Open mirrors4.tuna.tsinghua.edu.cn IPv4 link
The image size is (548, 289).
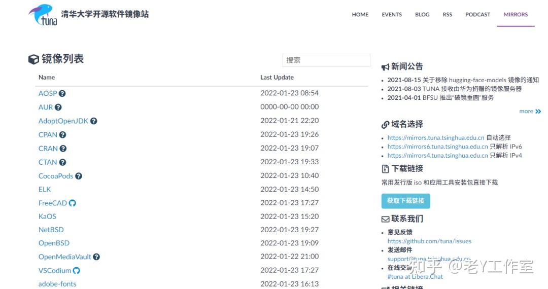click(437, 156)
